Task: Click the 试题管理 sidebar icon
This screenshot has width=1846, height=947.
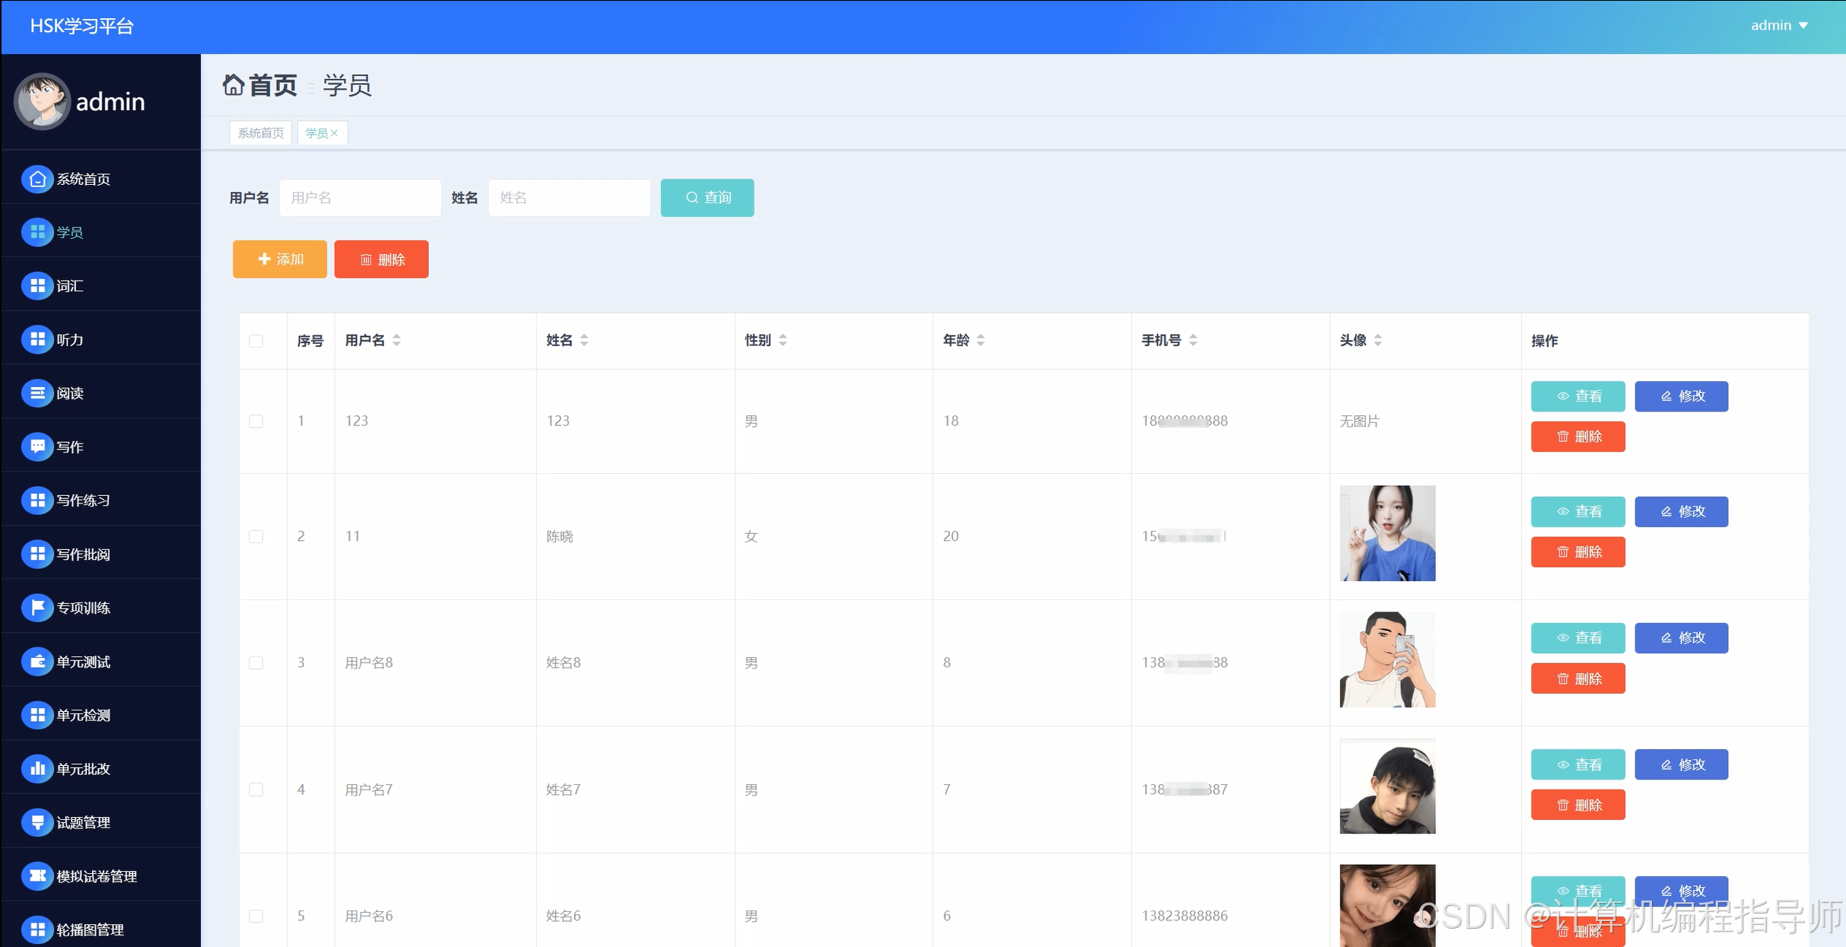Action: point(37,822)
